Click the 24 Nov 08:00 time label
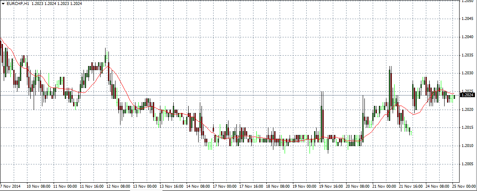477x191 pixels. click(x=438, y=186)
